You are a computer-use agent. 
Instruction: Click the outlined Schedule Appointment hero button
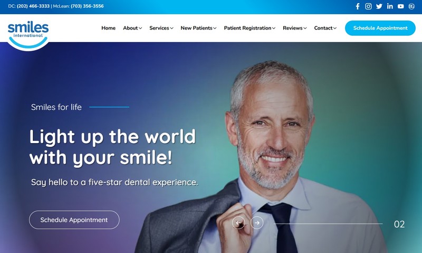(74, 220)
